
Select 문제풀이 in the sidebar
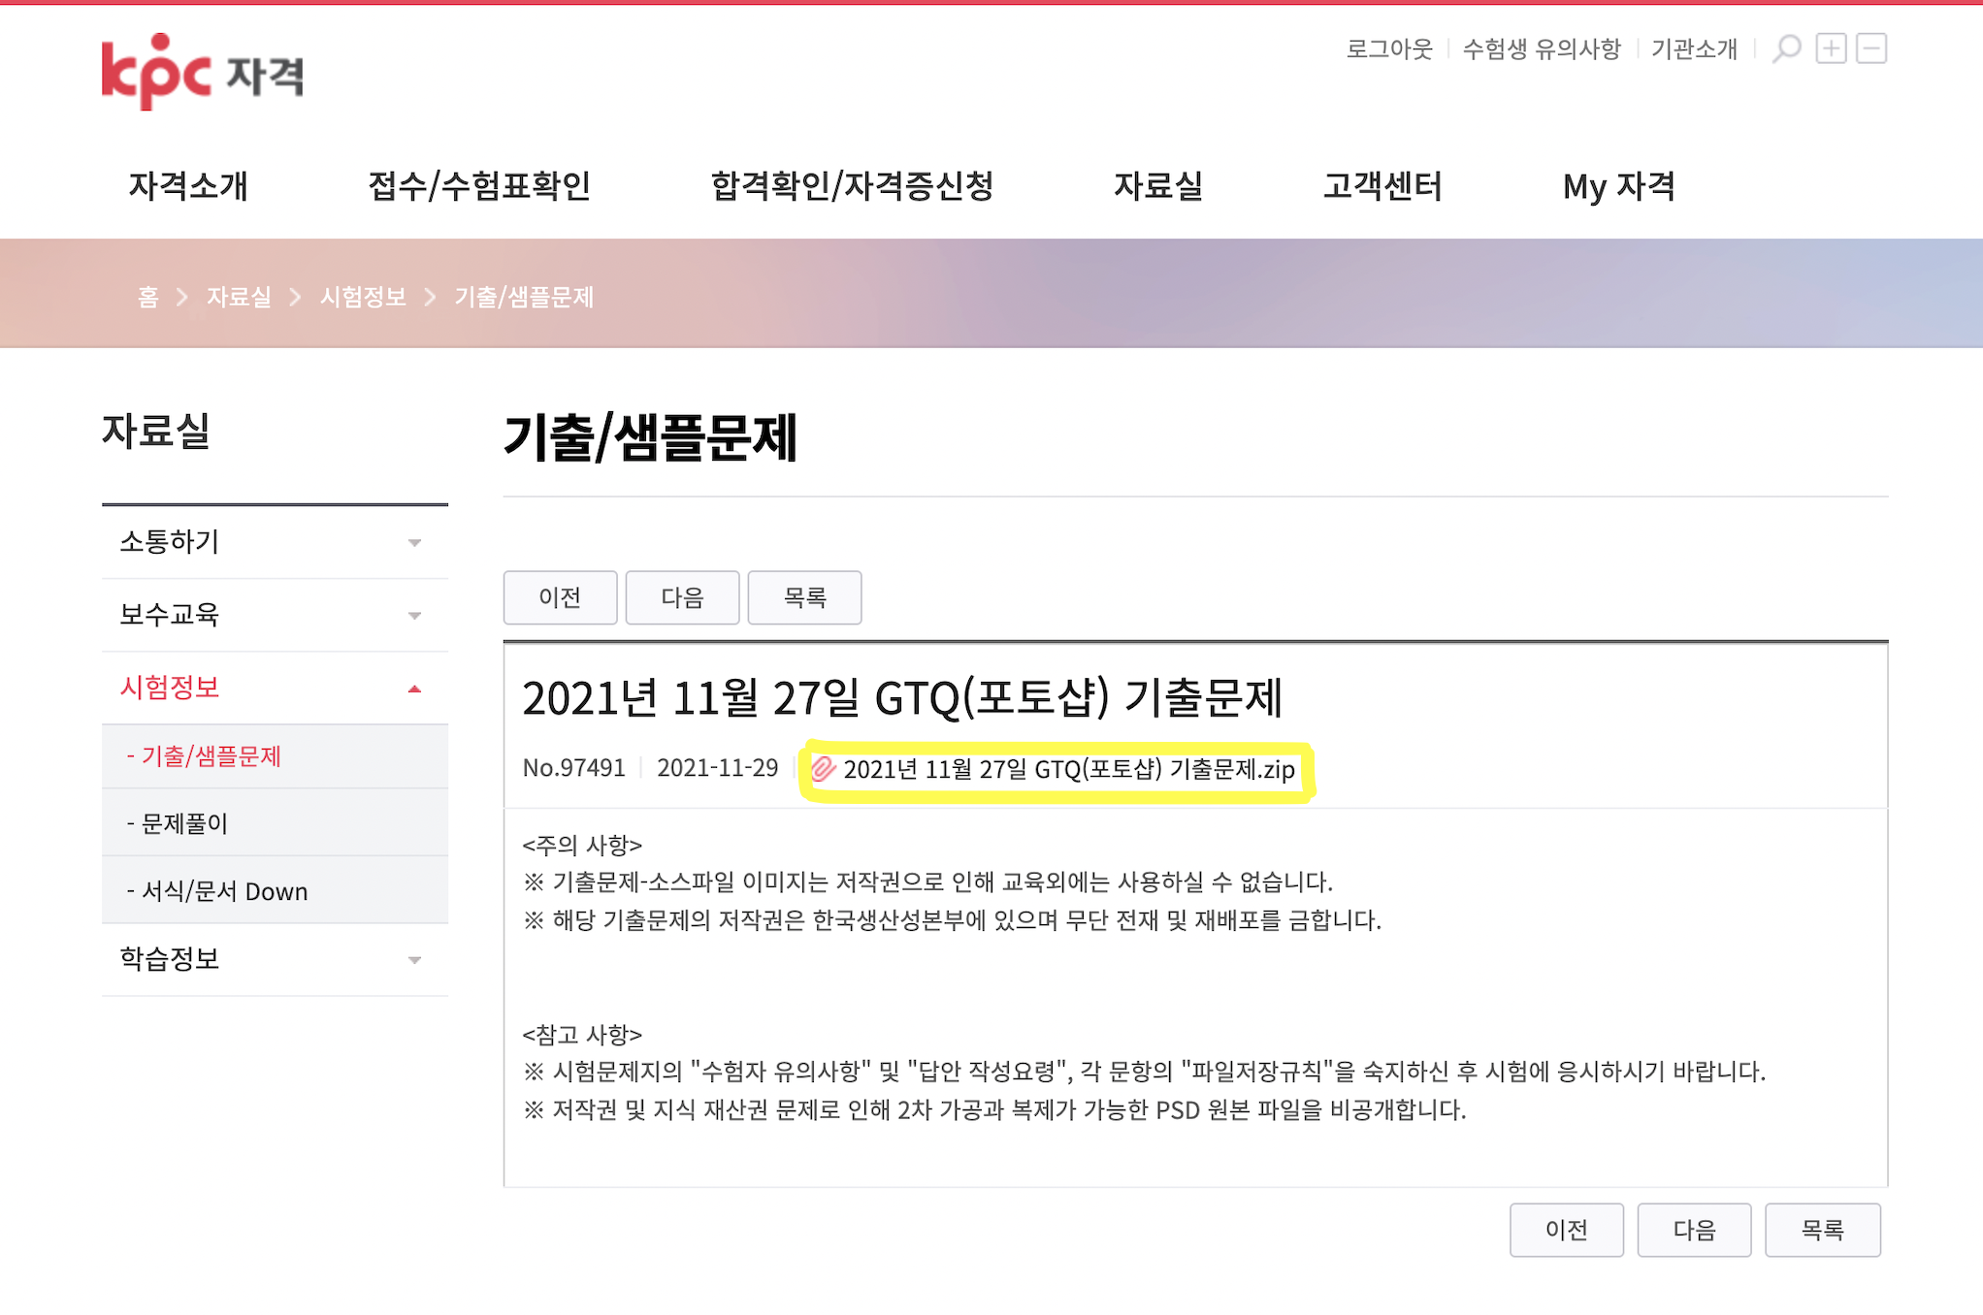click(x=184, y=823)
